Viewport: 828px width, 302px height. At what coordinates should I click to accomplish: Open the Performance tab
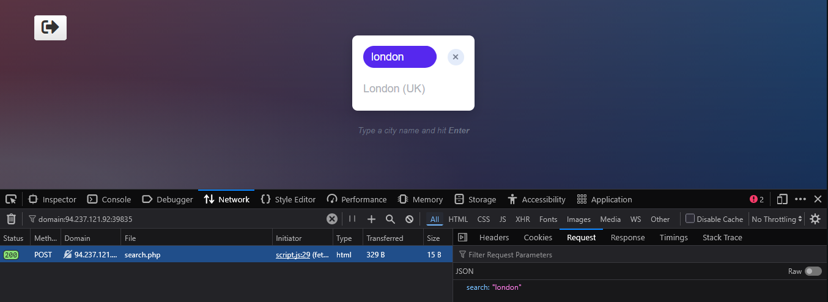[357, 199]
